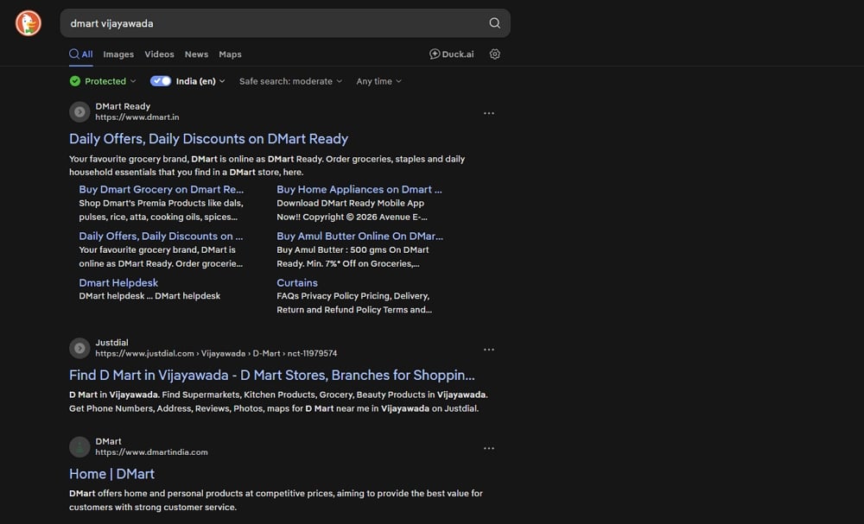Switch to the Images tab
864x524 pixels.
coord(118,54)
